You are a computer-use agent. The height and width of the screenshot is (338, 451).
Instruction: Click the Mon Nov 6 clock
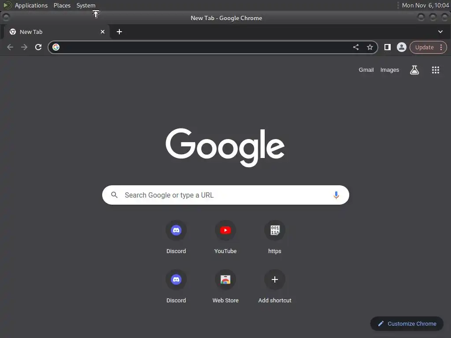pyautogui.click(x=425, y=5)
